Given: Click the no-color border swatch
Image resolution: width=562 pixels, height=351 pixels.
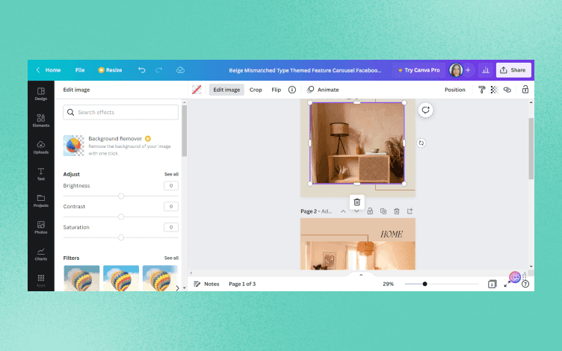Looking at the screenshot, I should (x=197, y=90).
